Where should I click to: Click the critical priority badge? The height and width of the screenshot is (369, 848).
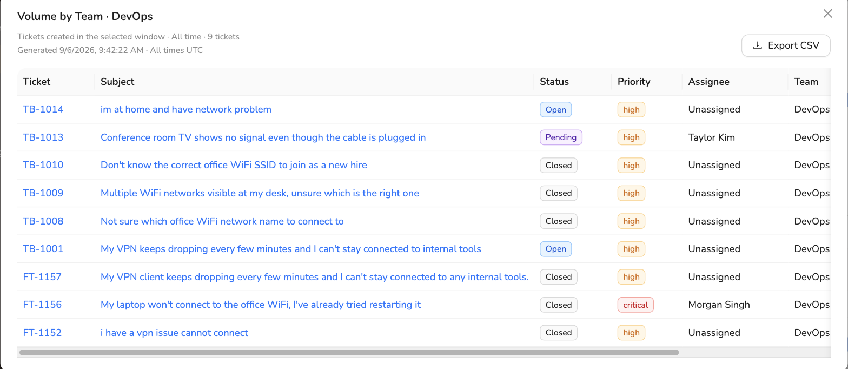pyautogui.click(x=635, y=305)
